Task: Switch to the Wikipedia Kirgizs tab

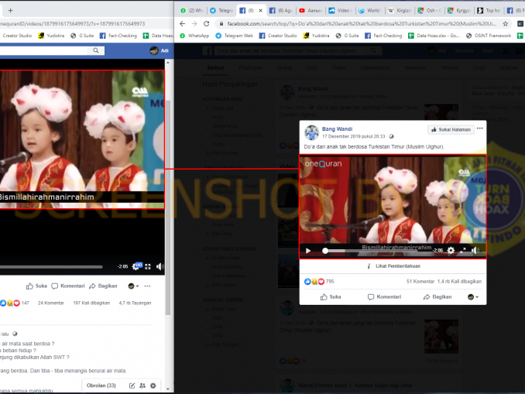Action: point(400,10)
